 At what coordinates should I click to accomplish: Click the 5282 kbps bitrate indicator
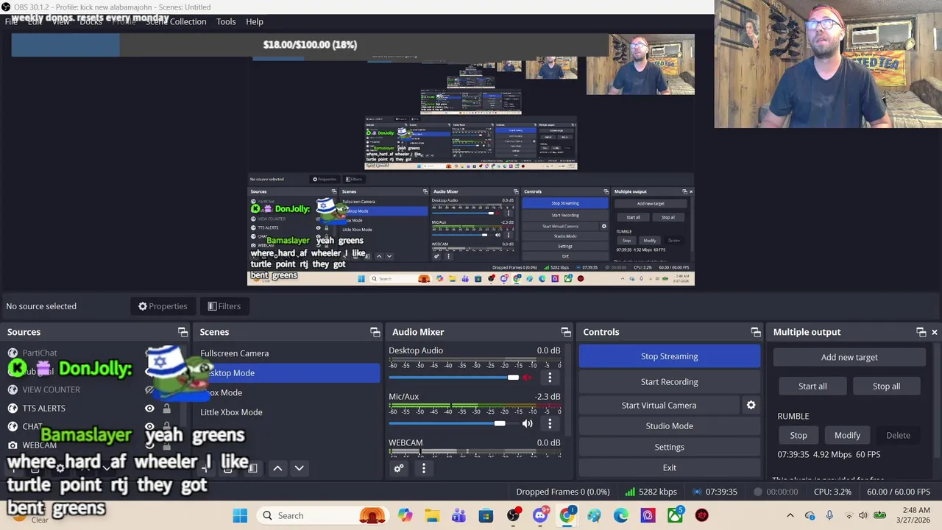coord(651,492)
